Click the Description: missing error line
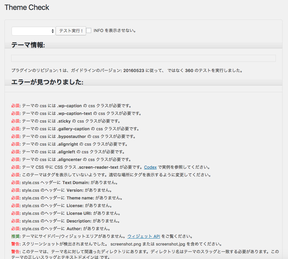 (65, 221)
